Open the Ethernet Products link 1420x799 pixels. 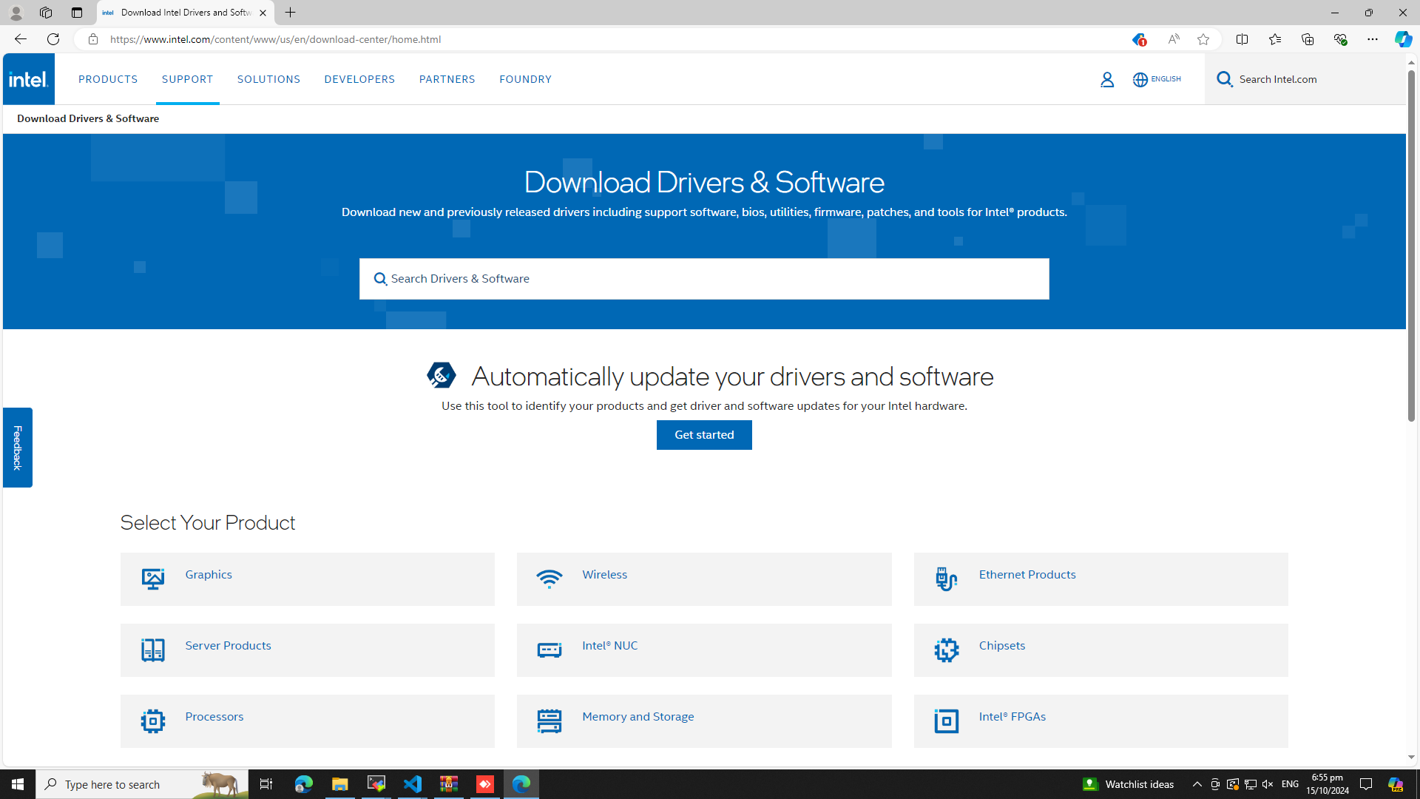[x=1027, y=575]
